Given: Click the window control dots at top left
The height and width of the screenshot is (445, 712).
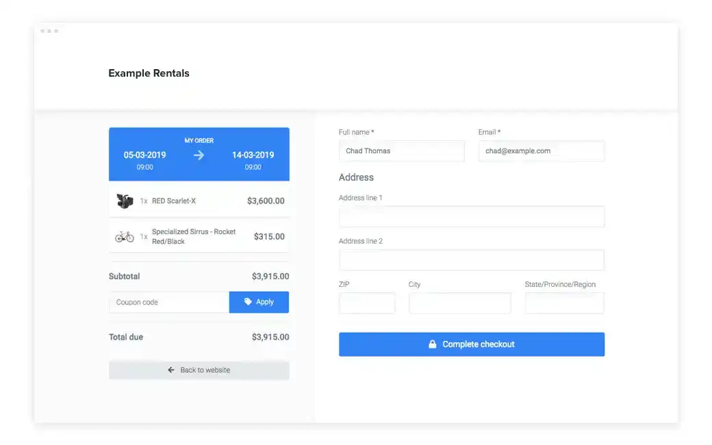Looking at the screenshot, I should coord(51,30).
